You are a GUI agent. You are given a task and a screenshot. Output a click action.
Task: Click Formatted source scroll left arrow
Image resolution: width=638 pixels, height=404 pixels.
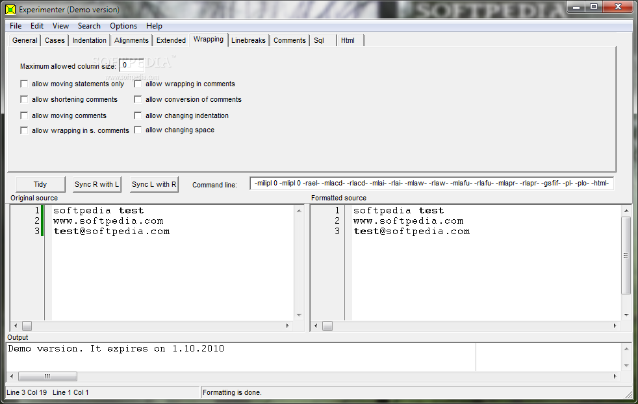(316, 326)
